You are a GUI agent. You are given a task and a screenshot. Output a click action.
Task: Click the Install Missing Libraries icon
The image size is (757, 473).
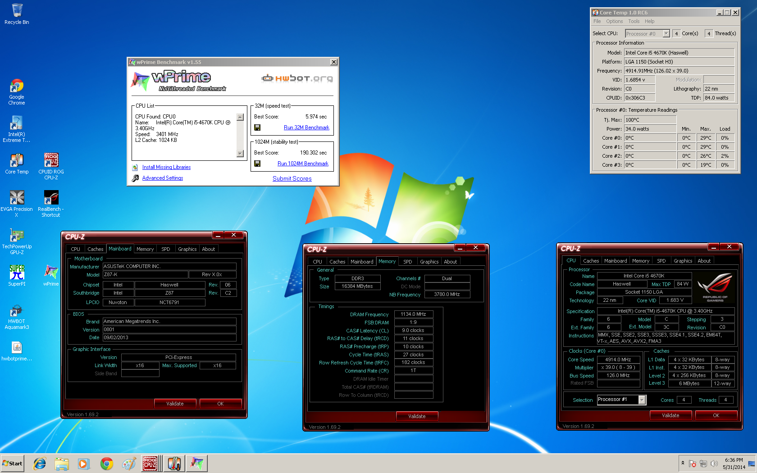[135, 167]
